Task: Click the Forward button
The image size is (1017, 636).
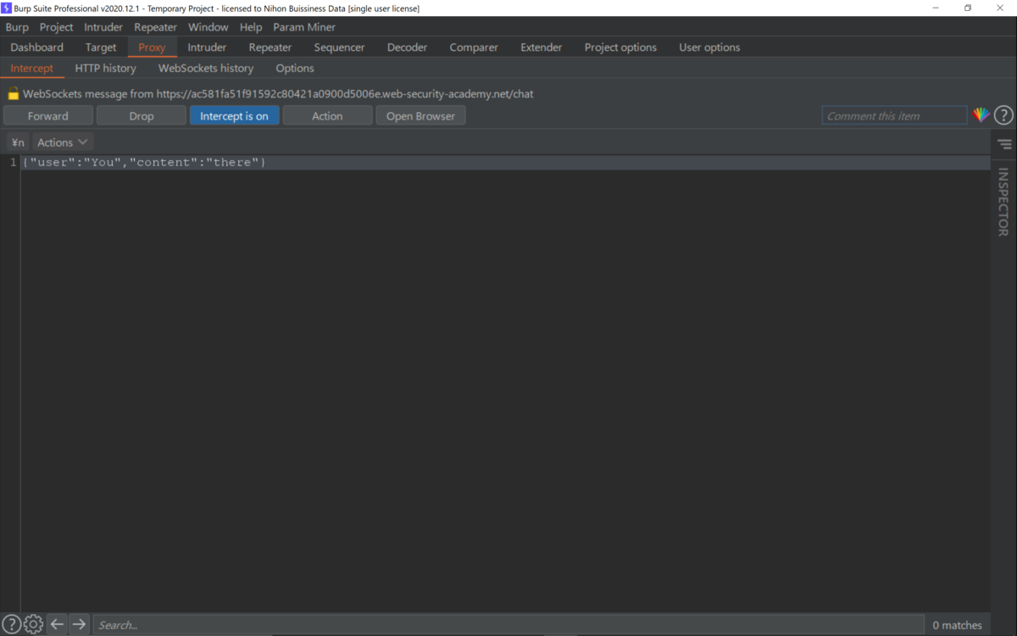Action: click(x=48, y=116)
